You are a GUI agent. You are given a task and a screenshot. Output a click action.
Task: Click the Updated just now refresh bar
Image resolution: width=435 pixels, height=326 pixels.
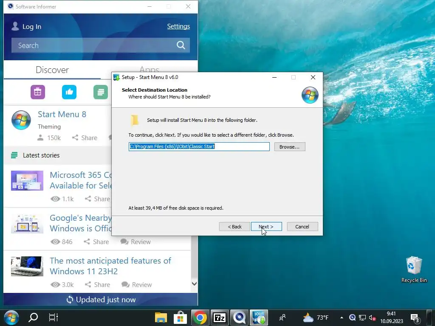pos(101,300)
